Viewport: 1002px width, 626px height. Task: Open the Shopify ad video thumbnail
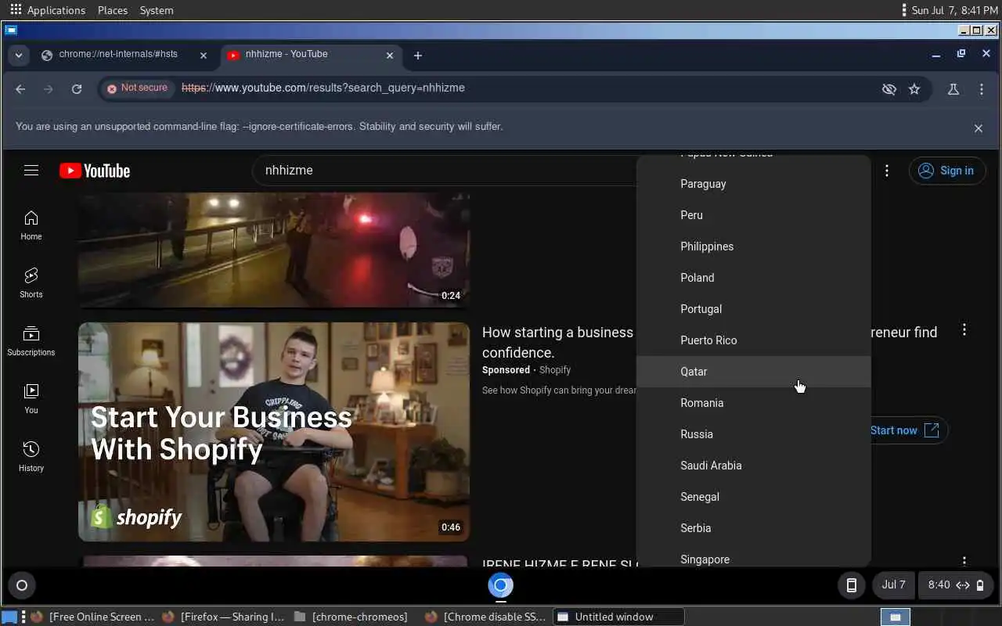pos(274,432)
